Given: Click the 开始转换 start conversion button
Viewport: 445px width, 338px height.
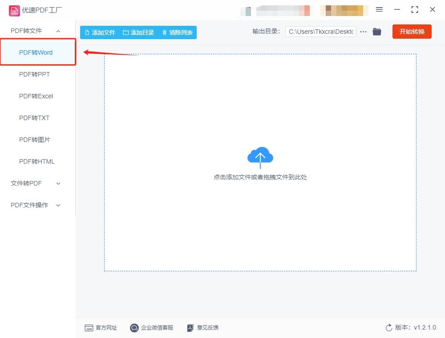Looking at the screenshot, I should (412, 32).
